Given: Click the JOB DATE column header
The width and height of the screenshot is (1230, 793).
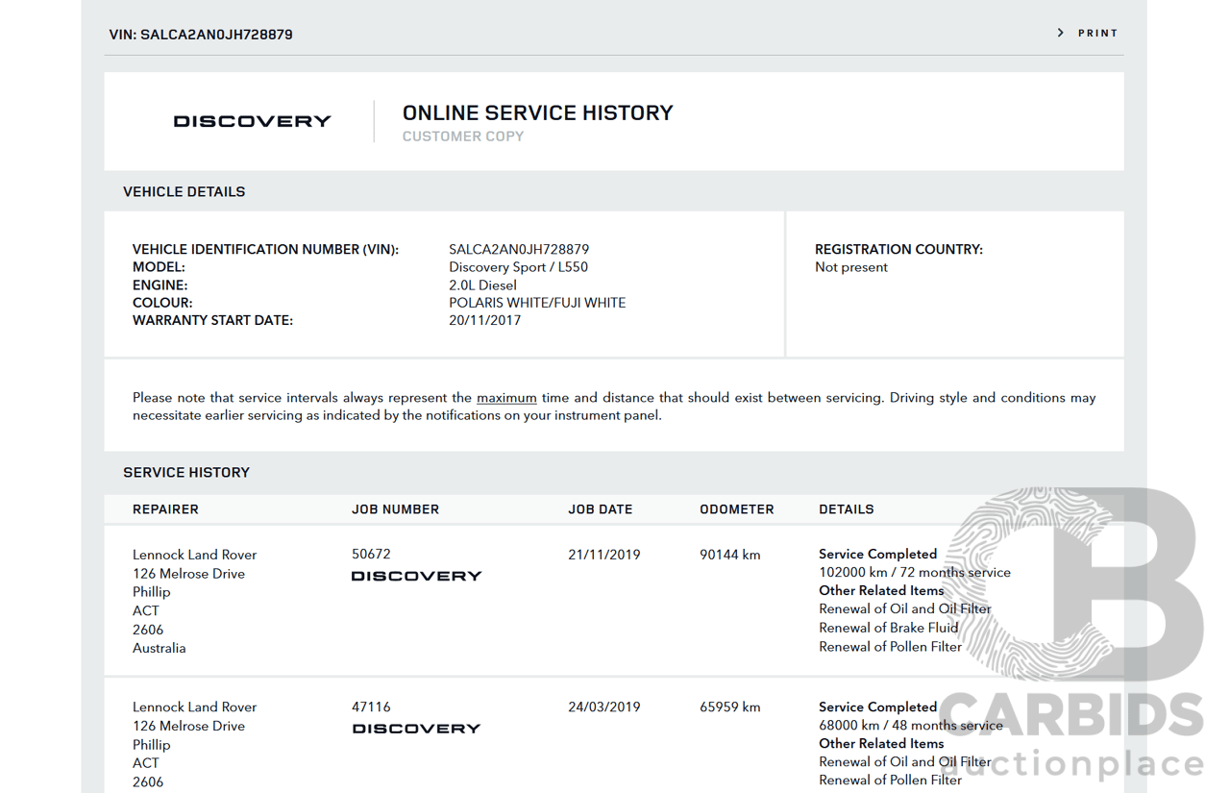Looking at the screenshot, I should [x=600, y=509].
